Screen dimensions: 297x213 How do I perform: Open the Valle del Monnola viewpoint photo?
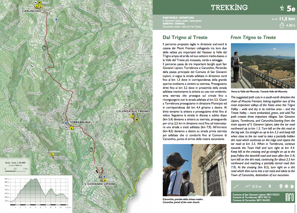(263, 66)
